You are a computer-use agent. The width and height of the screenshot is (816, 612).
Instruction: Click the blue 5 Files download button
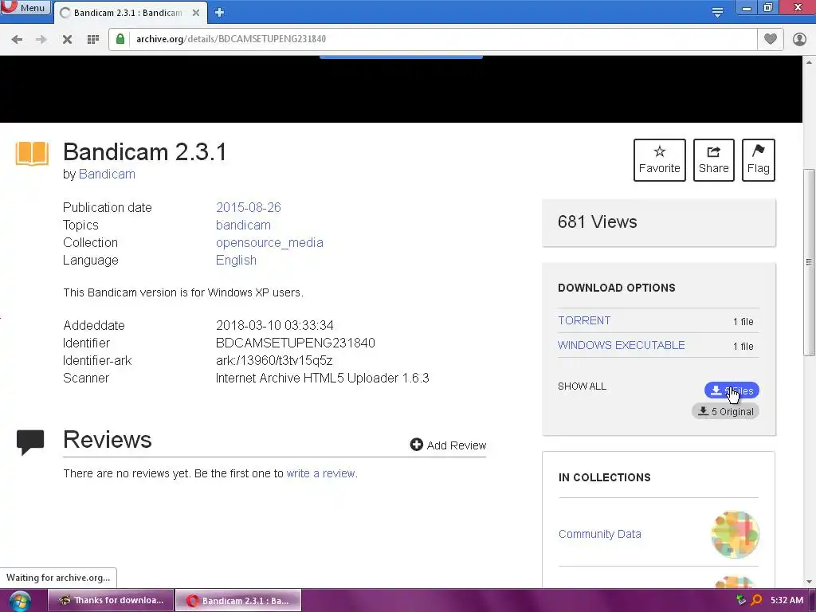[732, 390]
